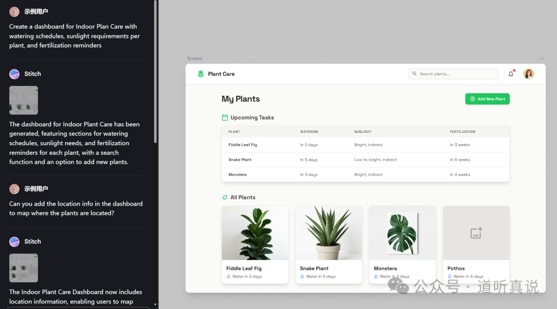The image size is (557, 309).
Task: Click the WATERING column header
Action: point(309,132)
